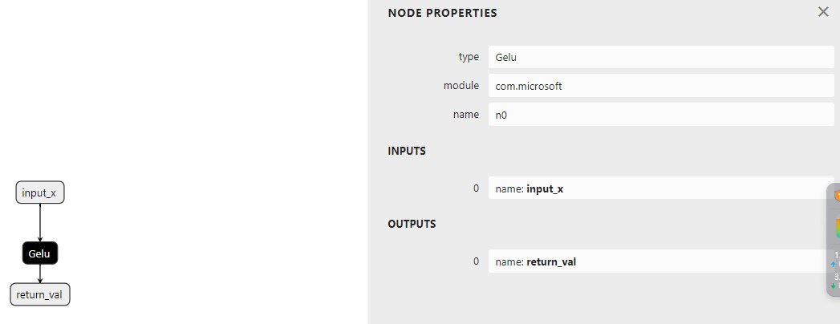Click the green download arrow icon
Viewport: 840px width, 324px height.
(834, 286)
